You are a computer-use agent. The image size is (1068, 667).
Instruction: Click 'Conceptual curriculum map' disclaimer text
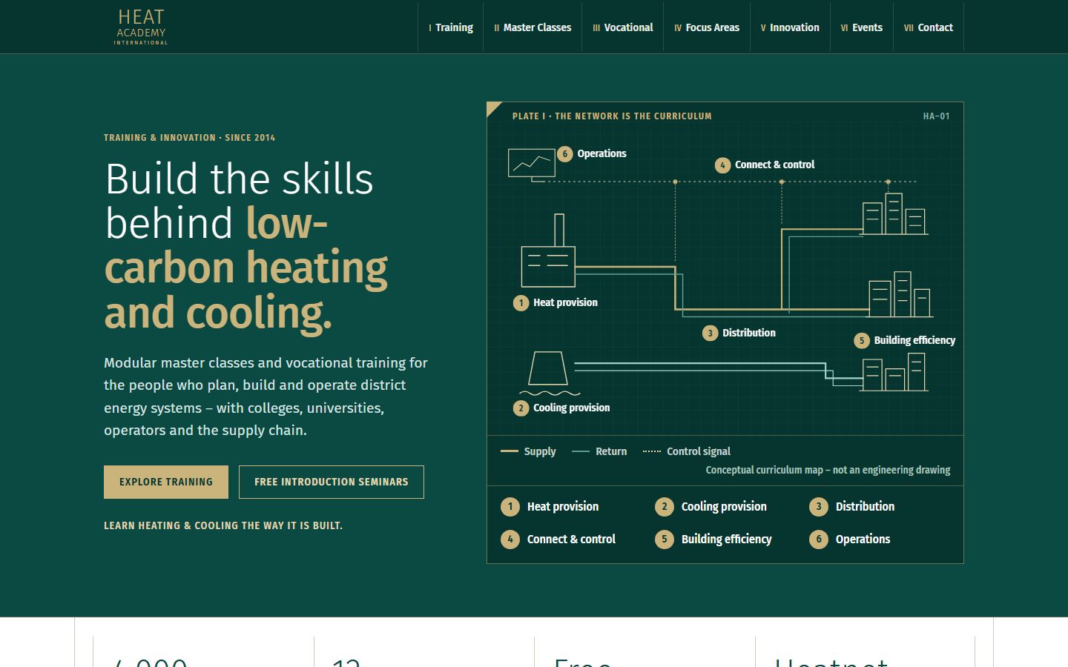coord(828,470)
